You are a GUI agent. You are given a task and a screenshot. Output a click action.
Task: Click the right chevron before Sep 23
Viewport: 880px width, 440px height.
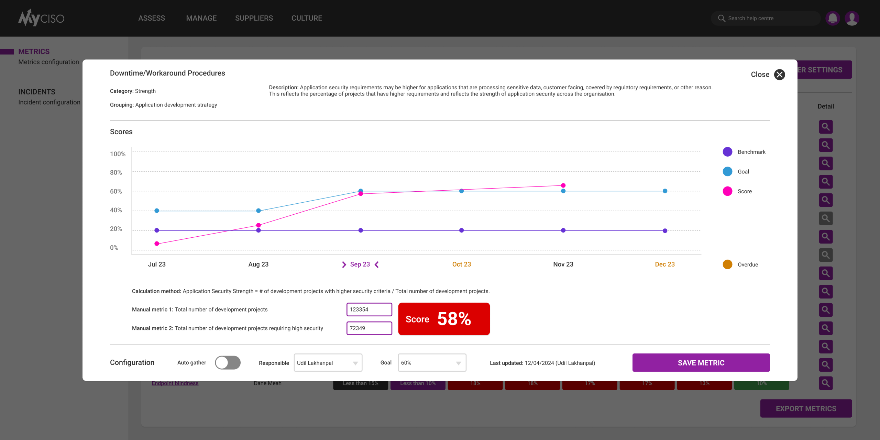coord(344,264)
